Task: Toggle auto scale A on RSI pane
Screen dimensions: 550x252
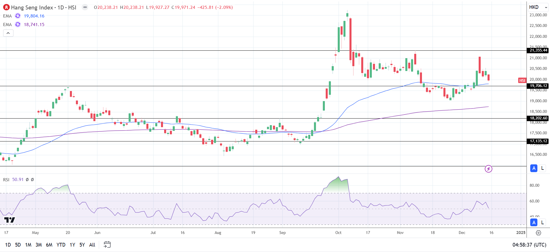Action: [534, 223]
